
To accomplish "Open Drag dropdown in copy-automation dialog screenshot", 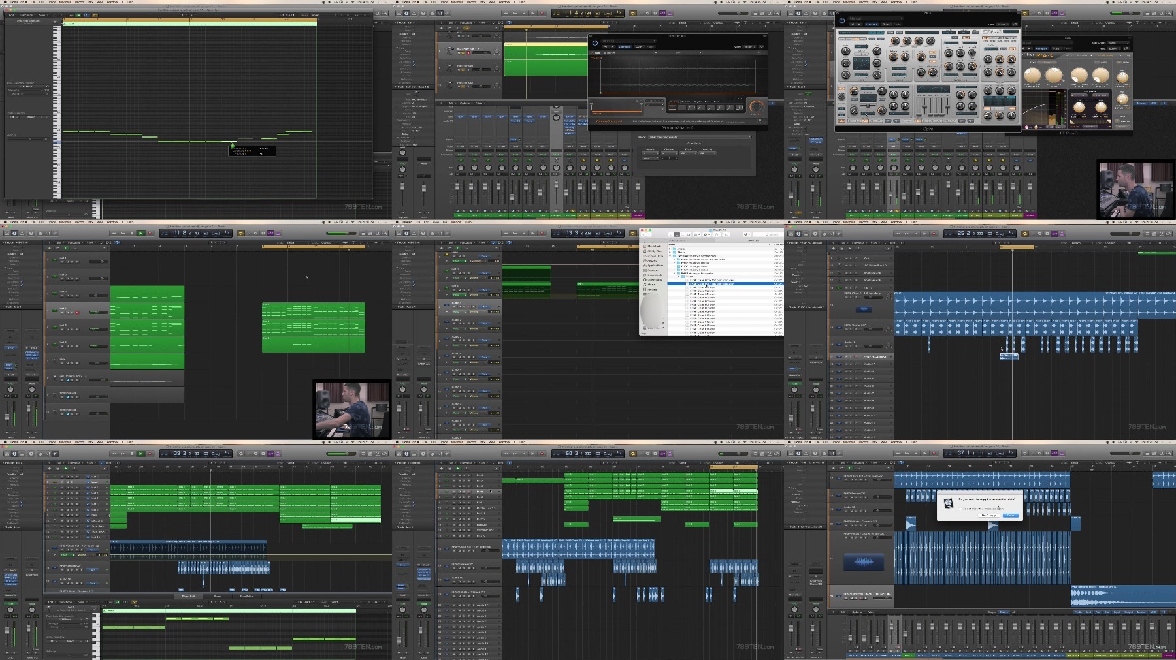I will (1113, 462).
